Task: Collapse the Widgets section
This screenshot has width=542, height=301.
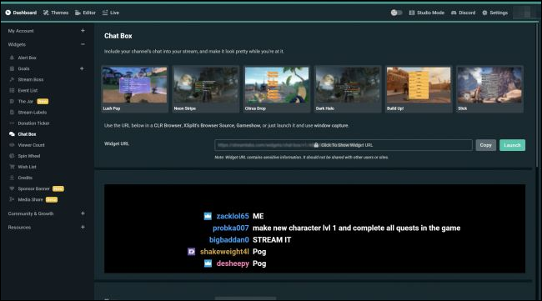Action: 83,44
